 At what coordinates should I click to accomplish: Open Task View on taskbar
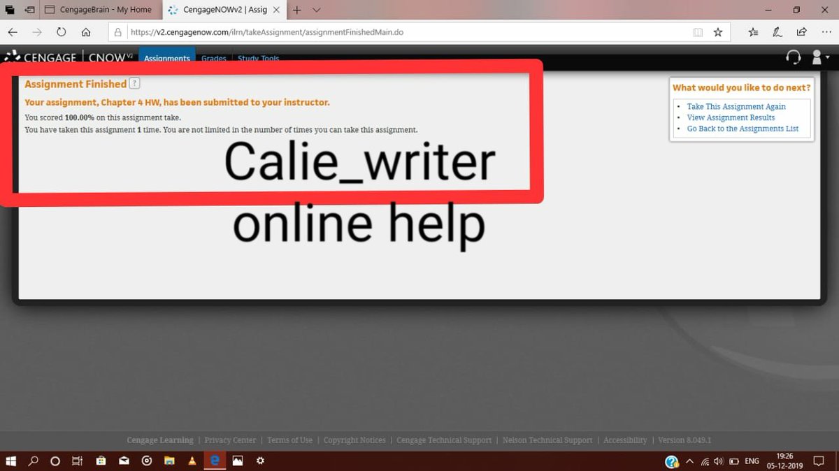point(78,461)
